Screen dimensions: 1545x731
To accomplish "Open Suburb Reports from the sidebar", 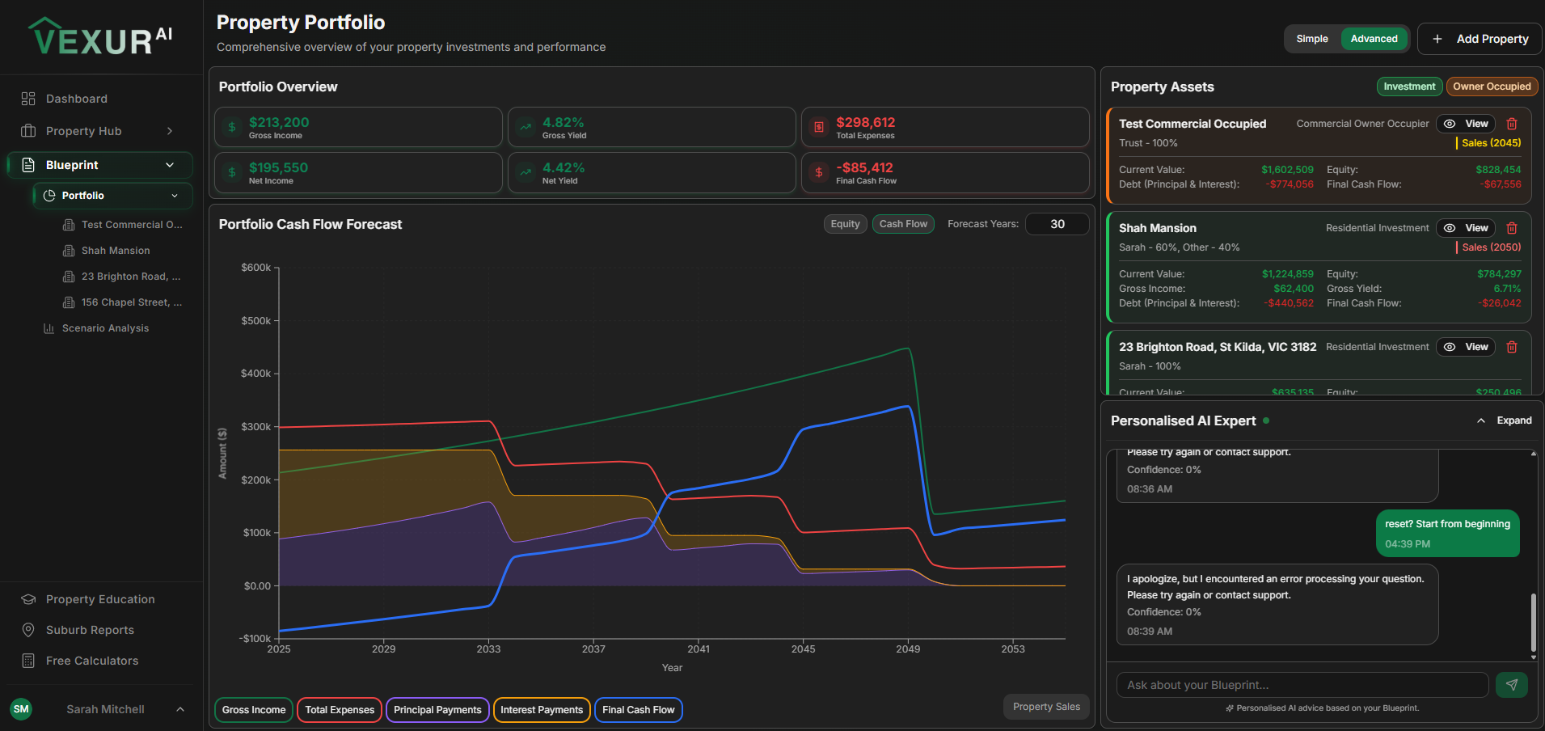I will click(x=90, y=630).
